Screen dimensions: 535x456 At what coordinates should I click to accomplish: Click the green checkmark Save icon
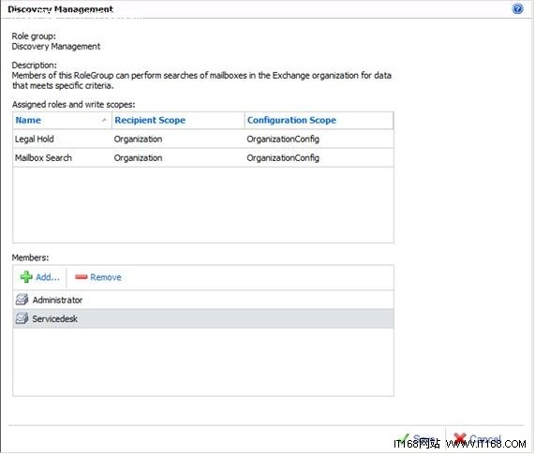[404, 438]
